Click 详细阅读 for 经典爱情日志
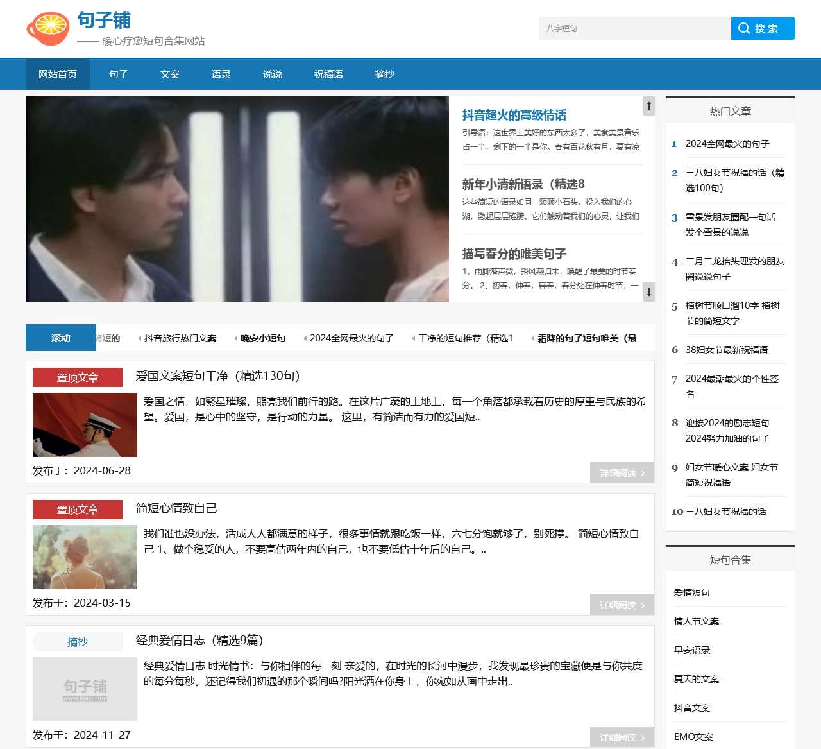The height and width of the screenshot is (749, 821). coord(622,737)
